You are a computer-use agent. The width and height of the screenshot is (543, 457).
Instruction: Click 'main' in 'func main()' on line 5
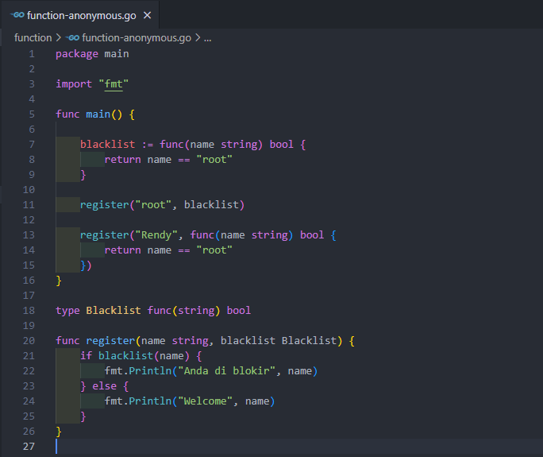tap(98, 114)
